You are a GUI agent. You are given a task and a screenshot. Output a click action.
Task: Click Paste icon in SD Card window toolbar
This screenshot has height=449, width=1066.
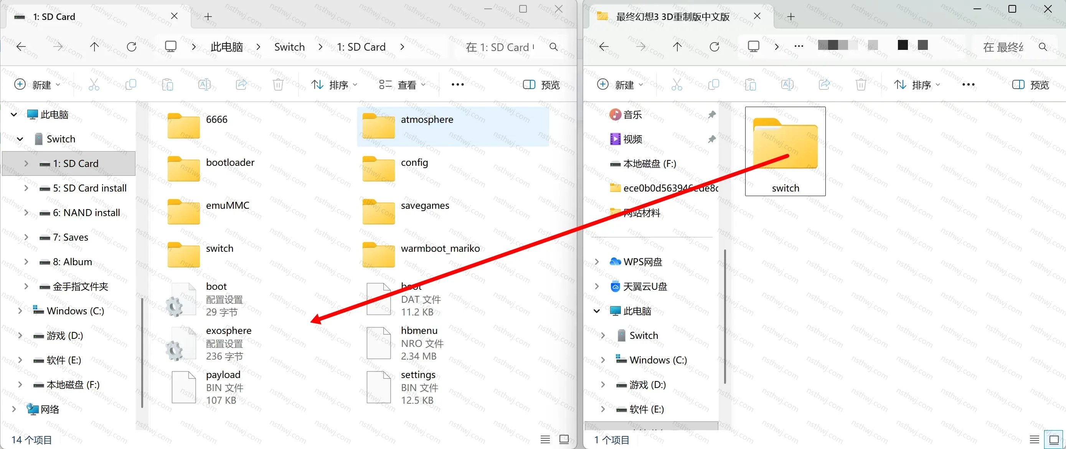[x=168, y=84]
